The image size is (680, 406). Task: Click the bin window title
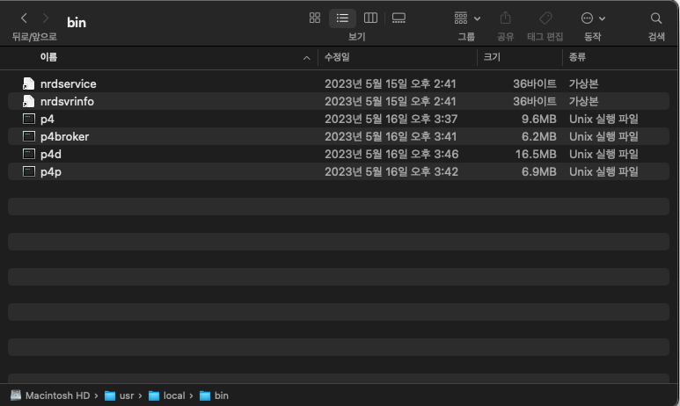[77, 23]
